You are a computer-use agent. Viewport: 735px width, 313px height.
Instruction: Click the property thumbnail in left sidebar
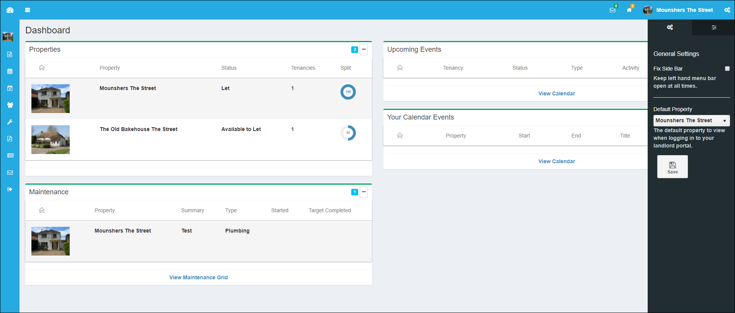(8, 37)
